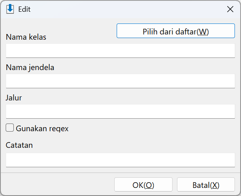
Task: Open the Pilih dari daftar(W) window list
Action: pyautogui.click(x=176, y=31)
